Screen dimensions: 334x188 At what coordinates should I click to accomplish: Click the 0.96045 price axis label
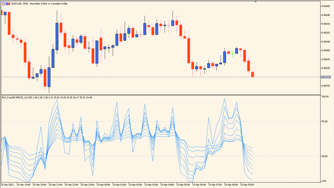pyautogui.click(x=326, y=15)
